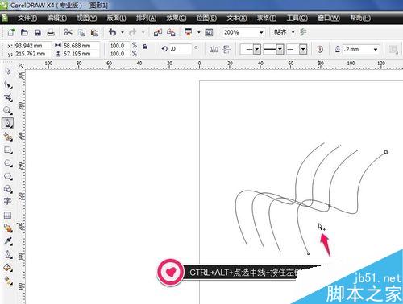The height and width of the screenshot is (304, 403).
Task: Open the 工具(O) menu
Action: point(297,18)
